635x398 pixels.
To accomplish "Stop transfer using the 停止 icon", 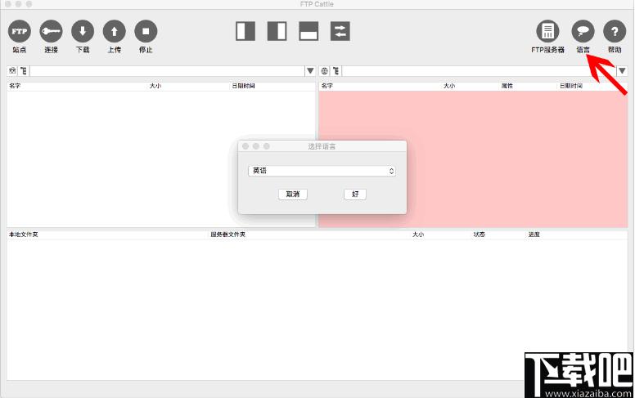I will coord(146,31).
